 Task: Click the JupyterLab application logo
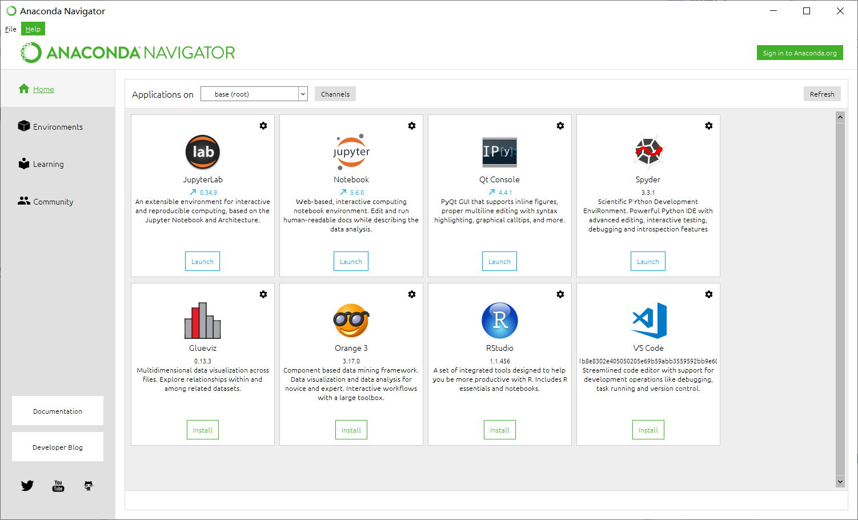tap(203, 152)
